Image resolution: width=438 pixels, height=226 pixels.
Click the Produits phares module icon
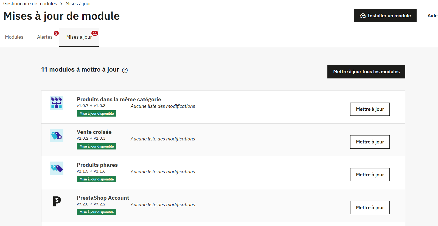point(57,168)
